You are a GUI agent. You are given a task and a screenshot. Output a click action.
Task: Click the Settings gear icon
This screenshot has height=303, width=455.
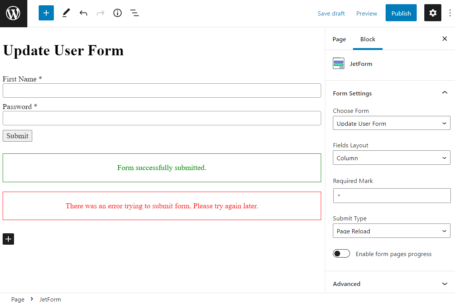433,12
